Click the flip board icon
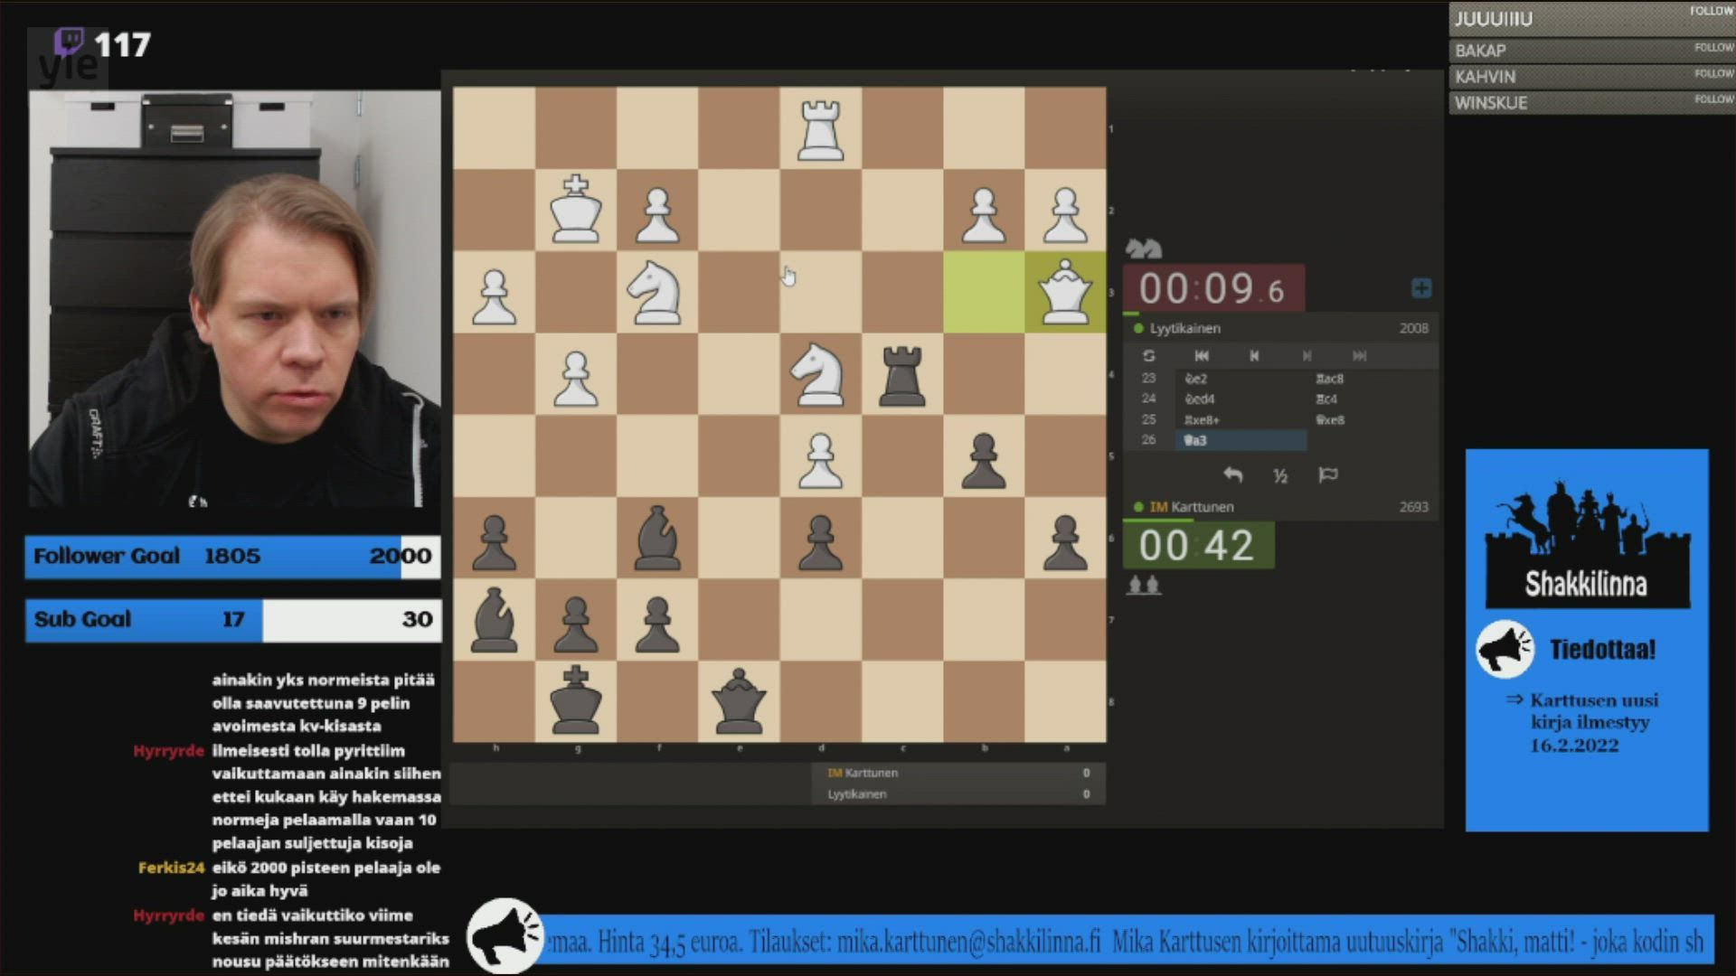The height and width of the screenshot is (976, 1736). [x=1148, y=356]
